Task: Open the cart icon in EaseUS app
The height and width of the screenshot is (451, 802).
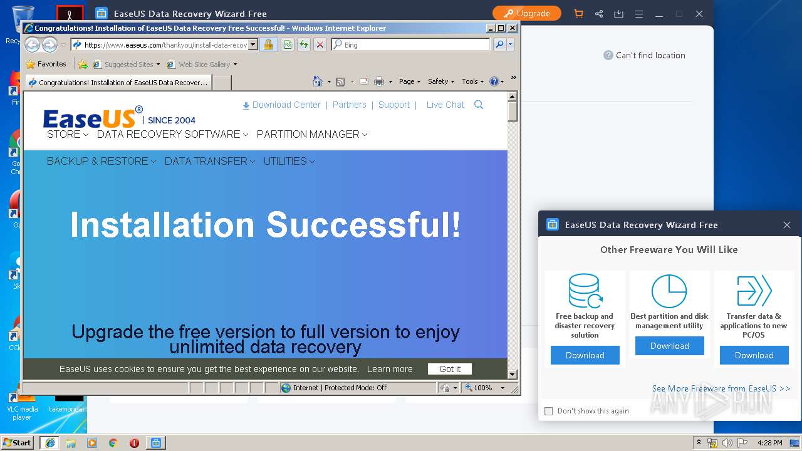Action: (x=578, y=14)
